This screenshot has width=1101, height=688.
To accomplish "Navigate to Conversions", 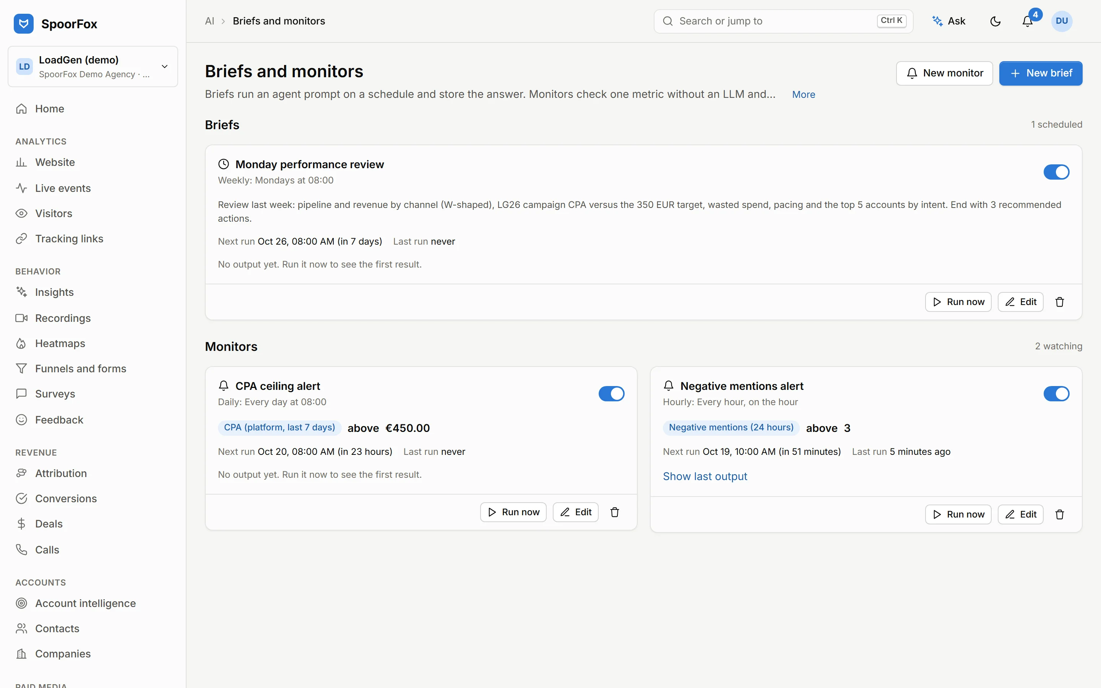I will tap(93, 499).
